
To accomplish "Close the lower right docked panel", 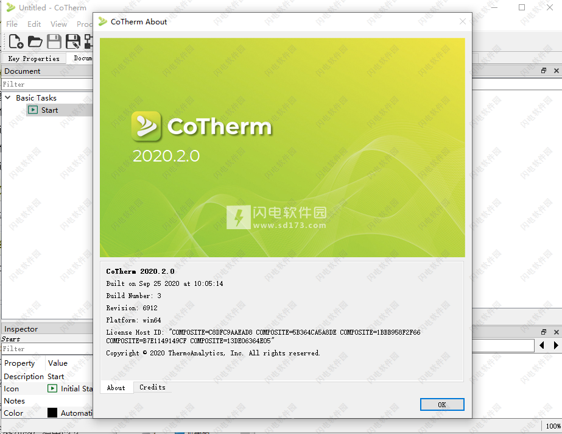I will coord(557,332).
